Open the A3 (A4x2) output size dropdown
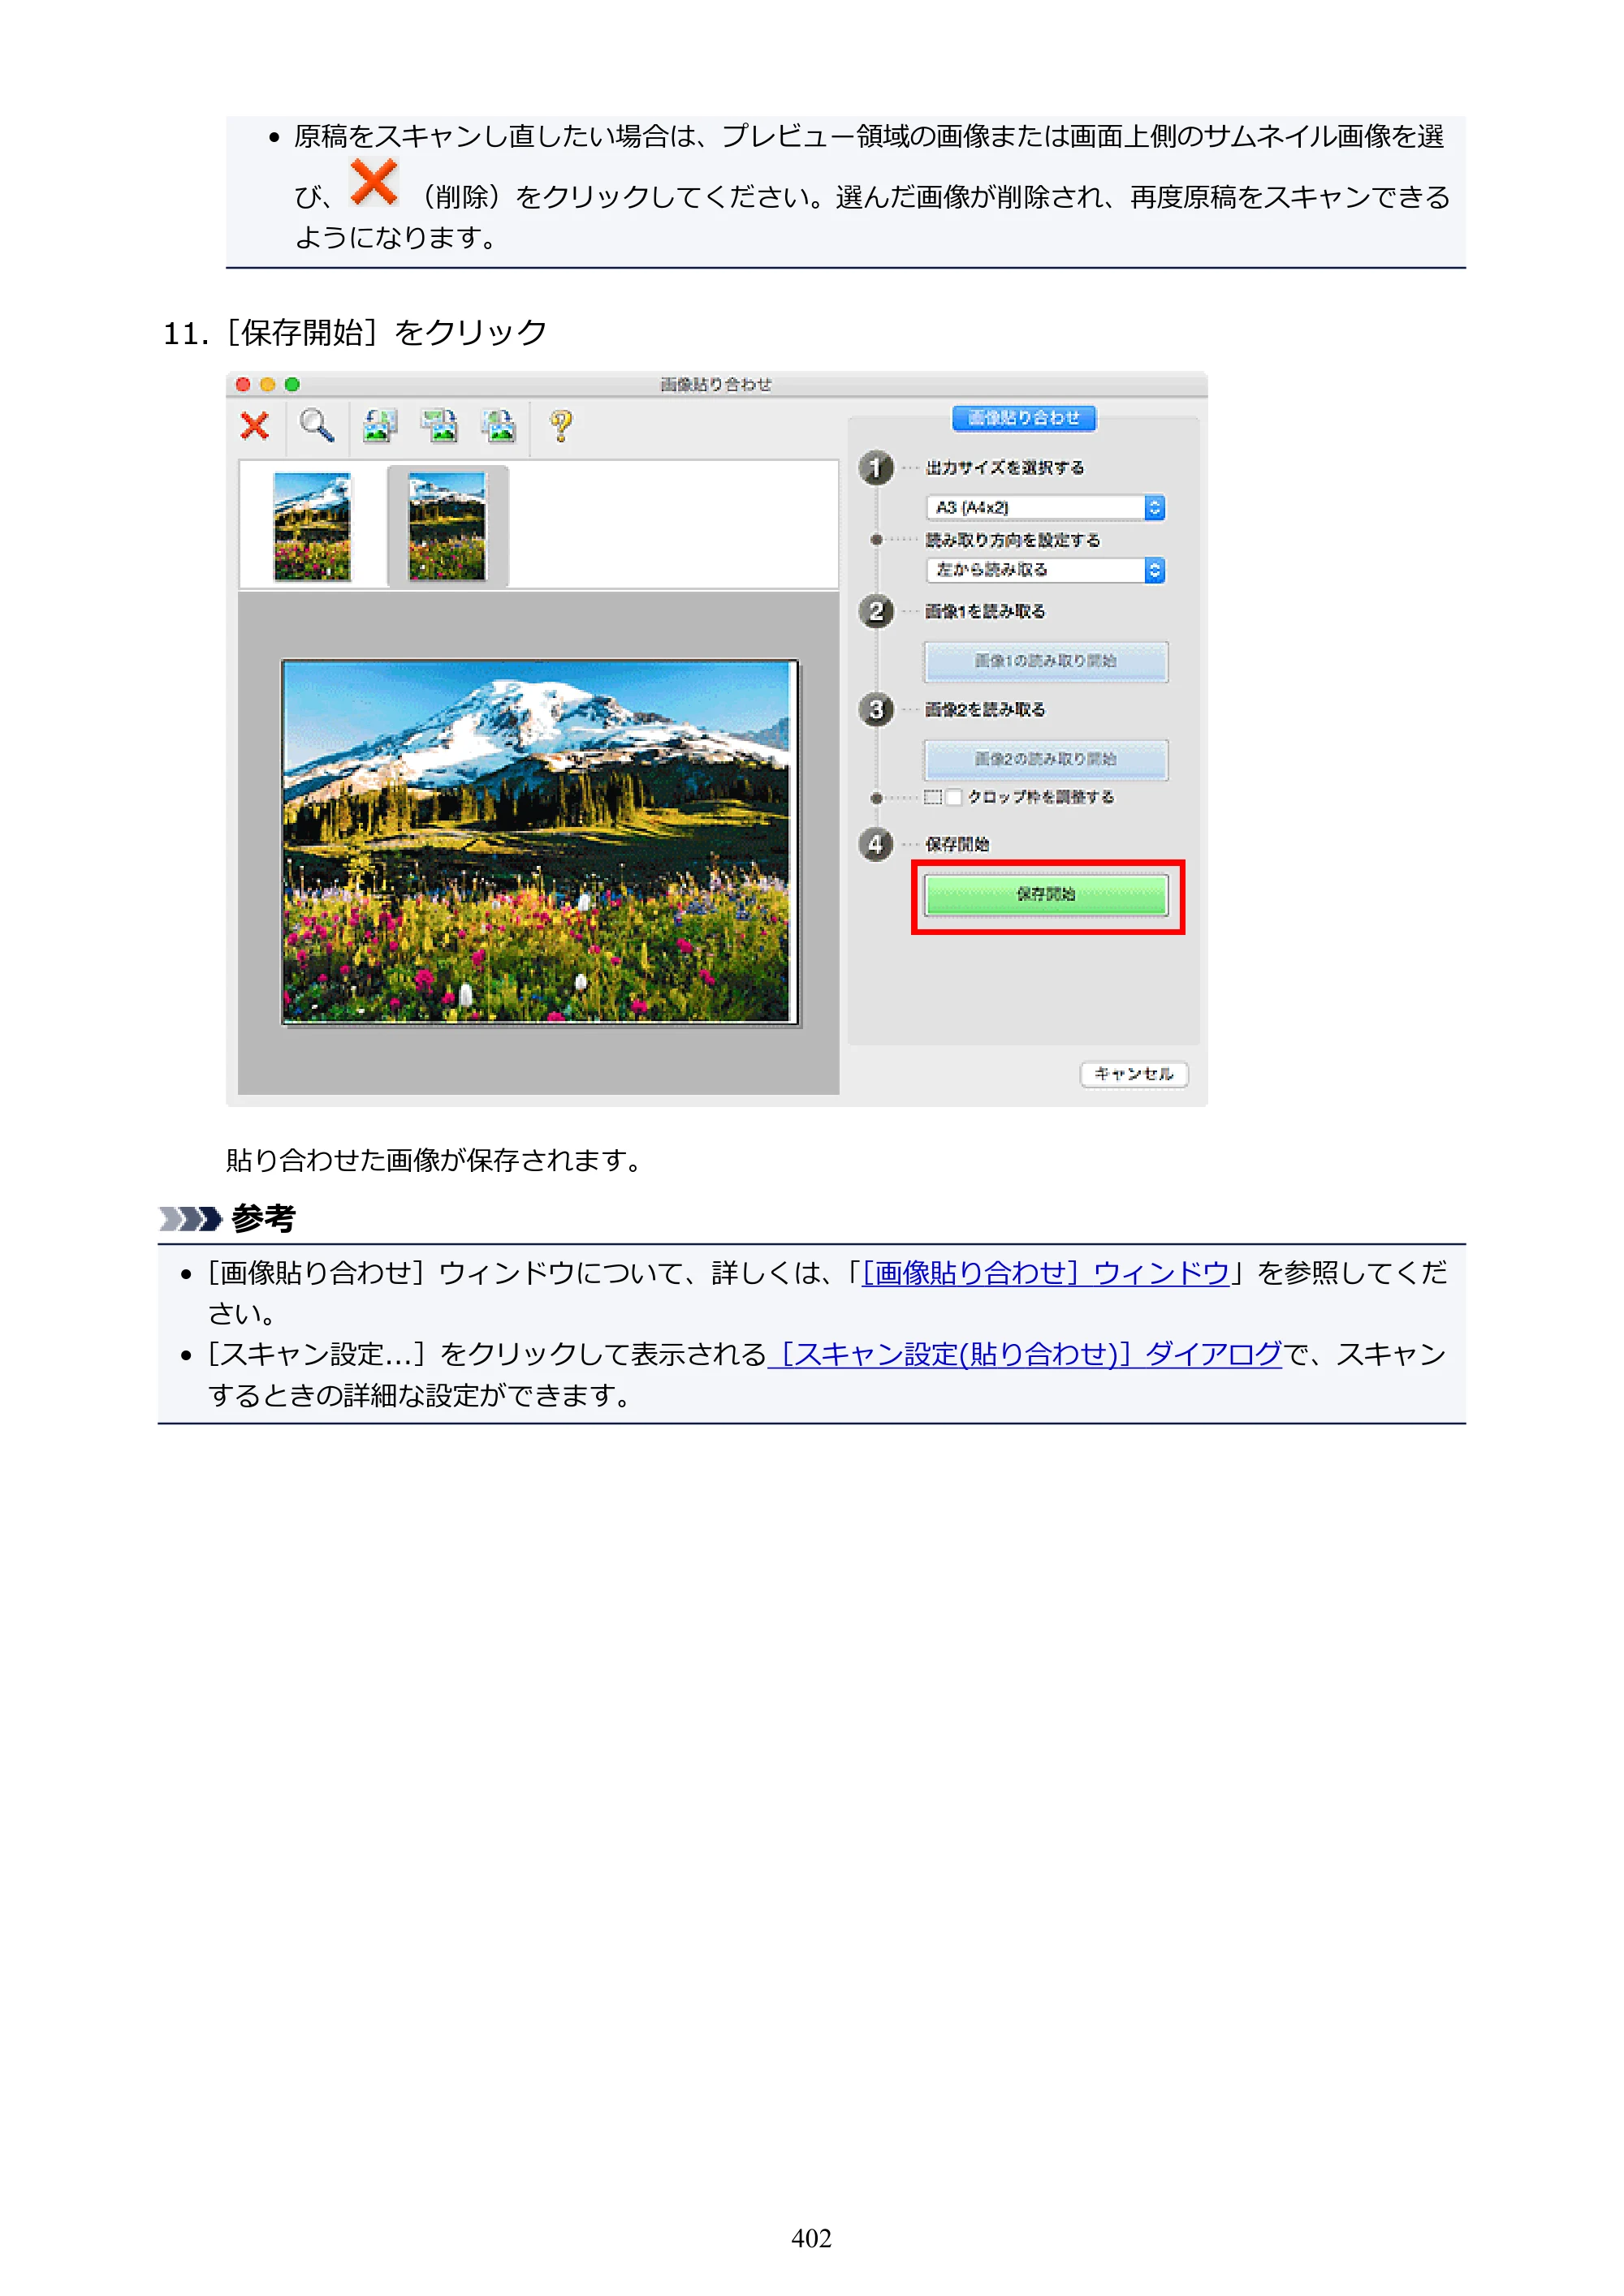The image size is (1624, 2296). [x=1046, y=508]
